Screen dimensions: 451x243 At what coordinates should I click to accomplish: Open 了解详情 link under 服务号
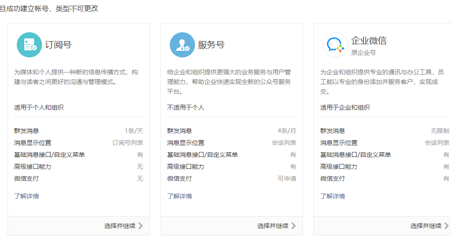pyautogui.click(x=180, y=196)
